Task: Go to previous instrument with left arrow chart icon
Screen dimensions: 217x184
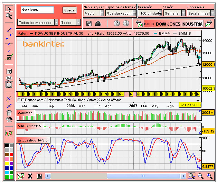Action: click(x=139, y=24)
